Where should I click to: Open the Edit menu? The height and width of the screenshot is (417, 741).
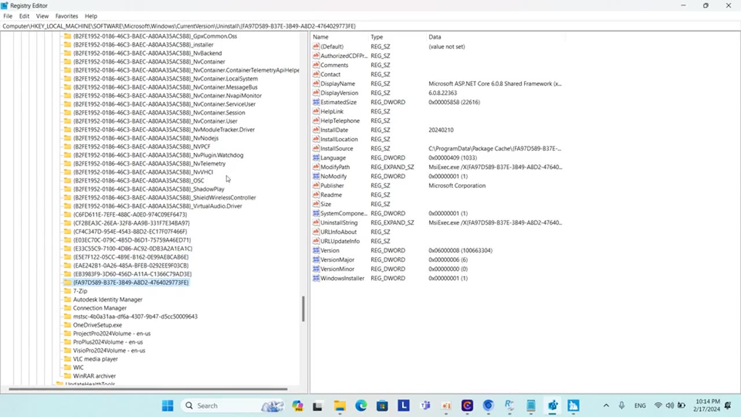(24, 16)
